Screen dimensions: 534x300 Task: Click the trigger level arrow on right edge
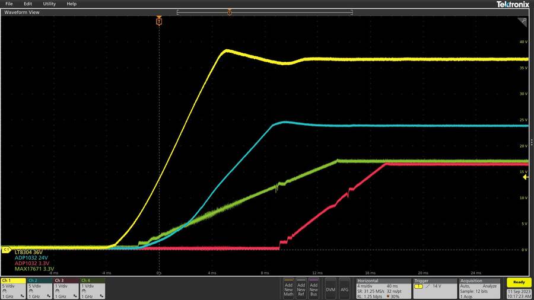[525, 177]
